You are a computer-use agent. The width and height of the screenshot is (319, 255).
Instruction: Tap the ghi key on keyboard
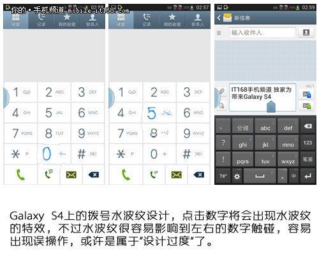click(x=242, y=143)
